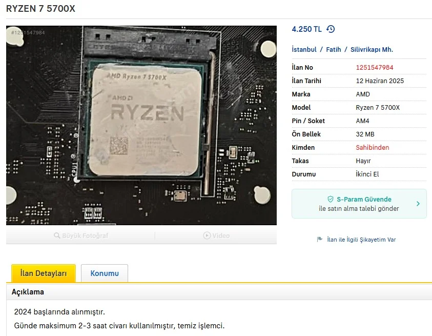Click the Video play icon

coord(207,235)
